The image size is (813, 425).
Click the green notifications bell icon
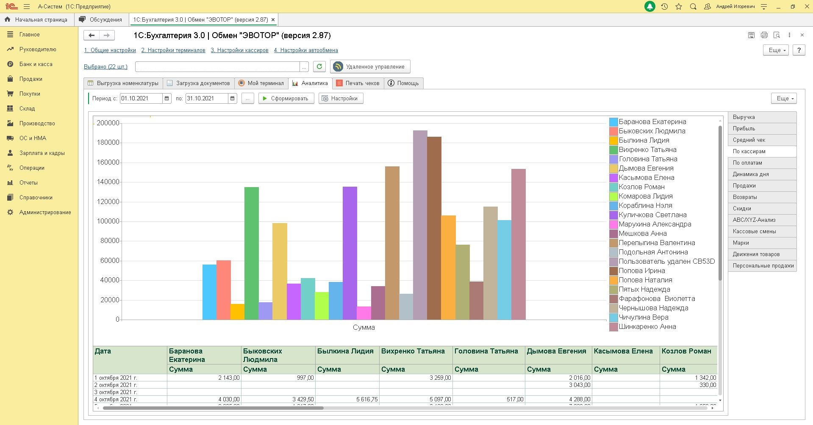[x=649, y=6]
